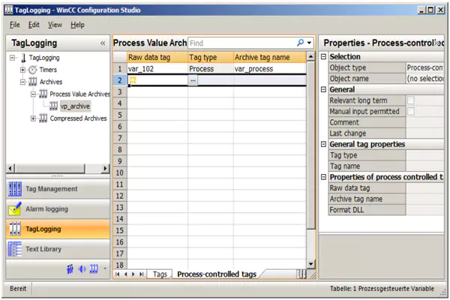Expand the Timers tree node
This screenshot has width=450, height=300.
pos(22,70)
